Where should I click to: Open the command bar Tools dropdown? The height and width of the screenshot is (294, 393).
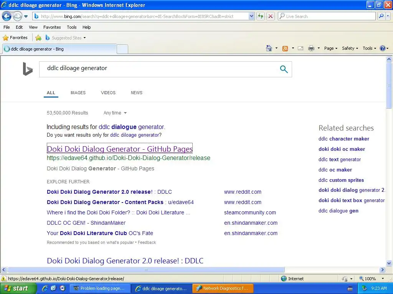(x=370, y=48)
